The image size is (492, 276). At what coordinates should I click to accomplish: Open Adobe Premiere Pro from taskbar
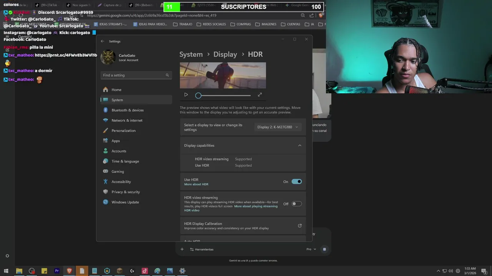pos(57,271)
